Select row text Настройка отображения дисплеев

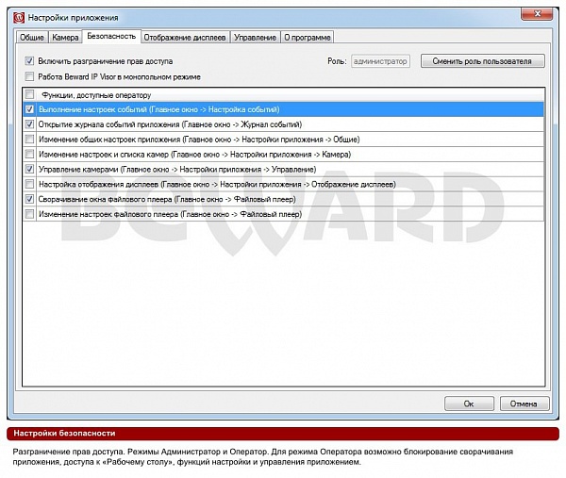point(217,185)
